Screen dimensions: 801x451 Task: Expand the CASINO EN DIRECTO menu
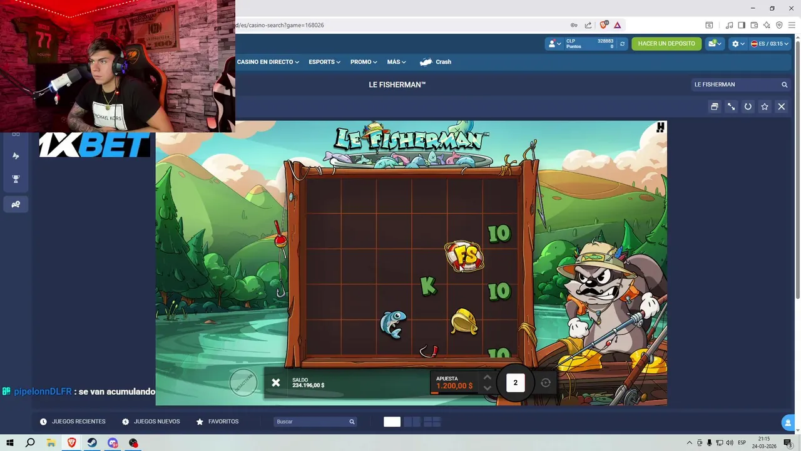tap(268, 62)
